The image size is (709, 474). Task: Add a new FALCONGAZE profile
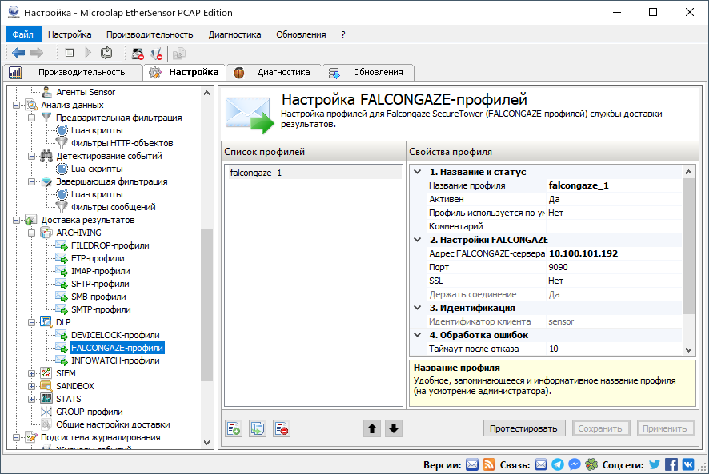[233, 428]
